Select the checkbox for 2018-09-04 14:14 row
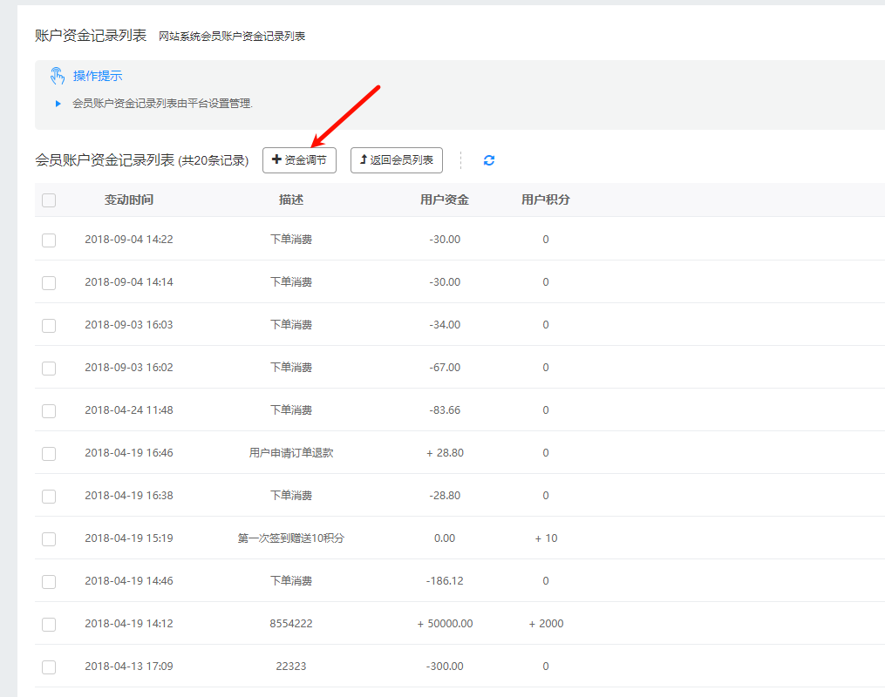The image size is (885, 697). click(49, 282)
